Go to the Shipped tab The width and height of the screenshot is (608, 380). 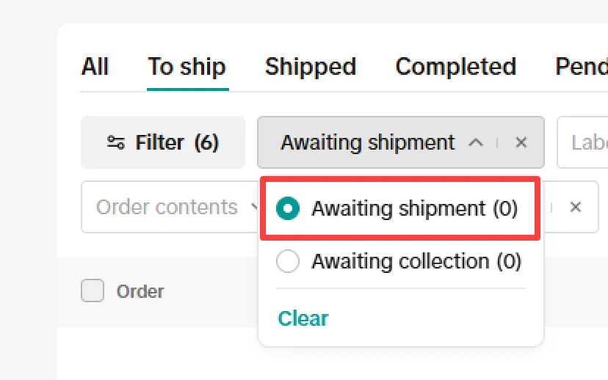[310, 67]
